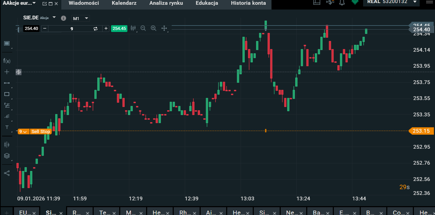Open the Kalendarz tab
Viewport: 435px width, 215px height.
tap(124, 3)
